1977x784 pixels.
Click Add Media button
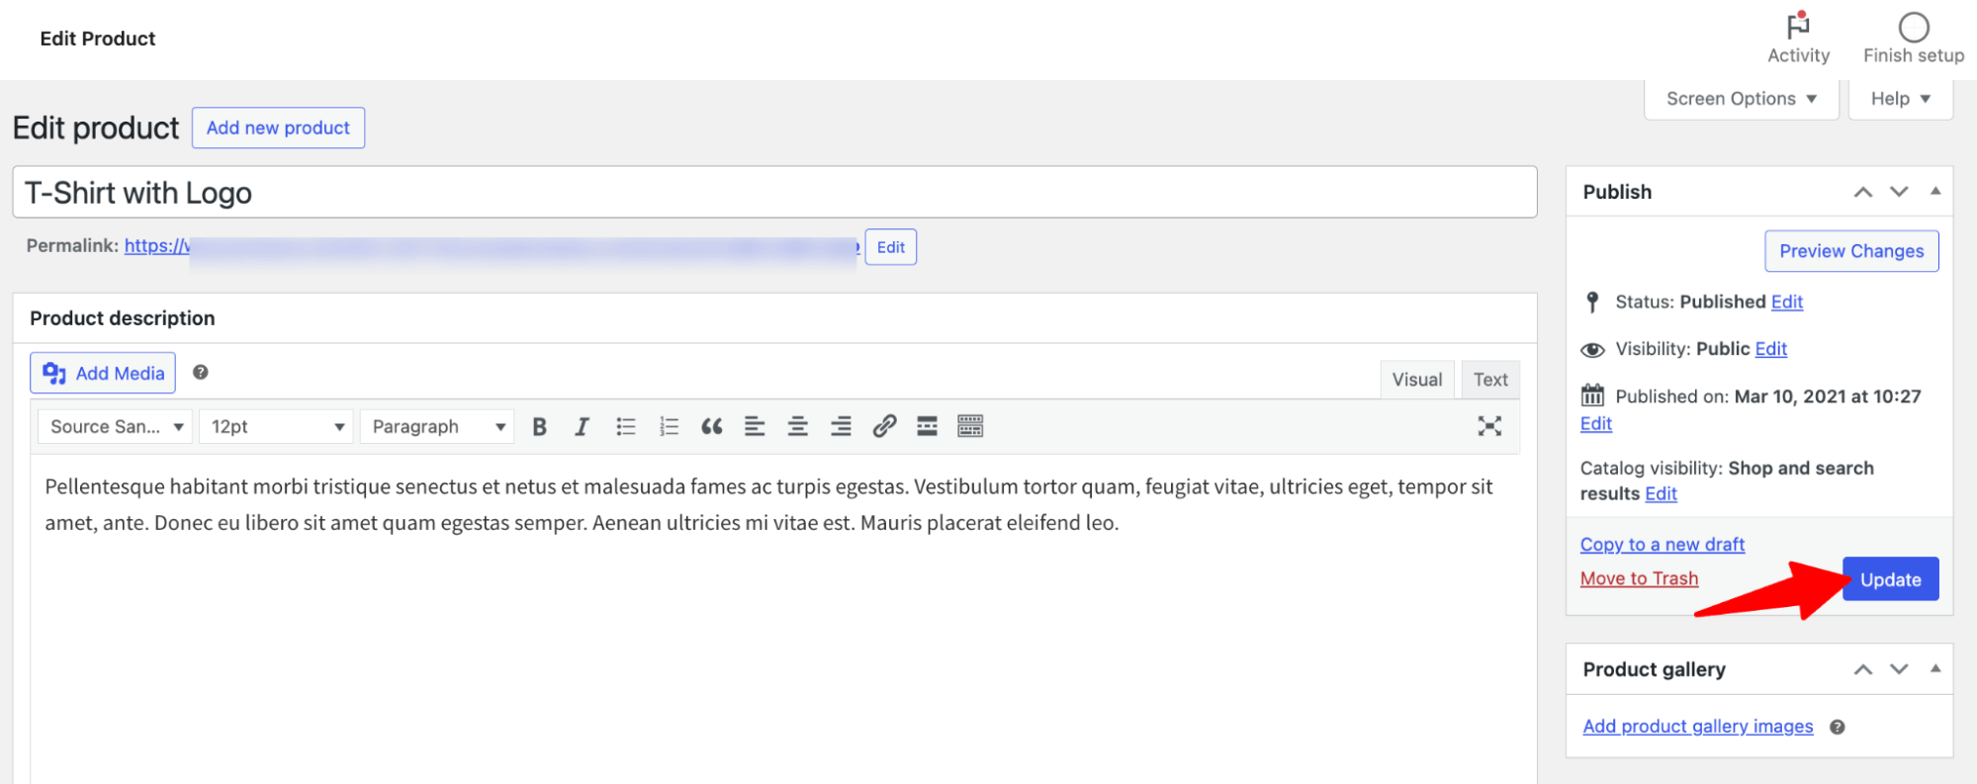(x=103, y=373)
